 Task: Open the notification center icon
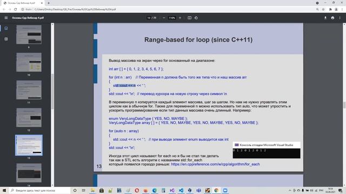pos(340,190)
